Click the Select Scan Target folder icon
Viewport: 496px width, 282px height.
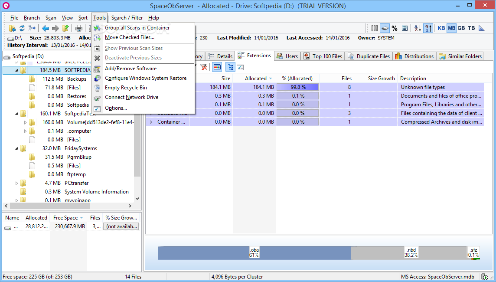tap(12, 28)
